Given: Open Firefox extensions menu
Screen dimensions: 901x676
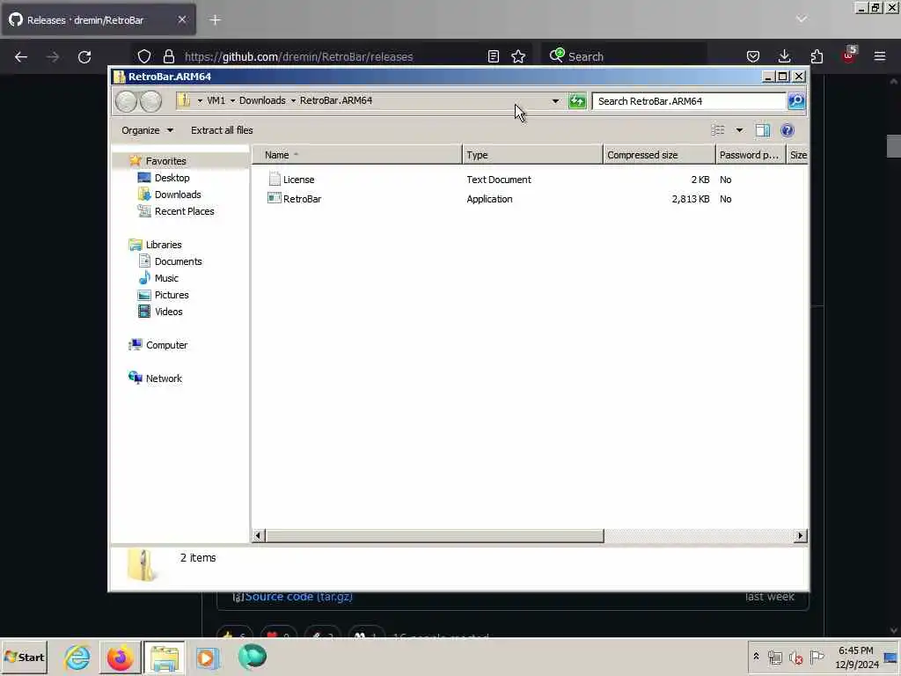Looking at the screenshot, I should tap(817, 56).
